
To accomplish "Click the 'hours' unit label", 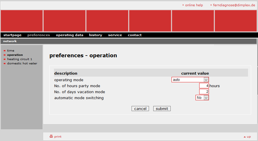I will [x=215, y=86].
